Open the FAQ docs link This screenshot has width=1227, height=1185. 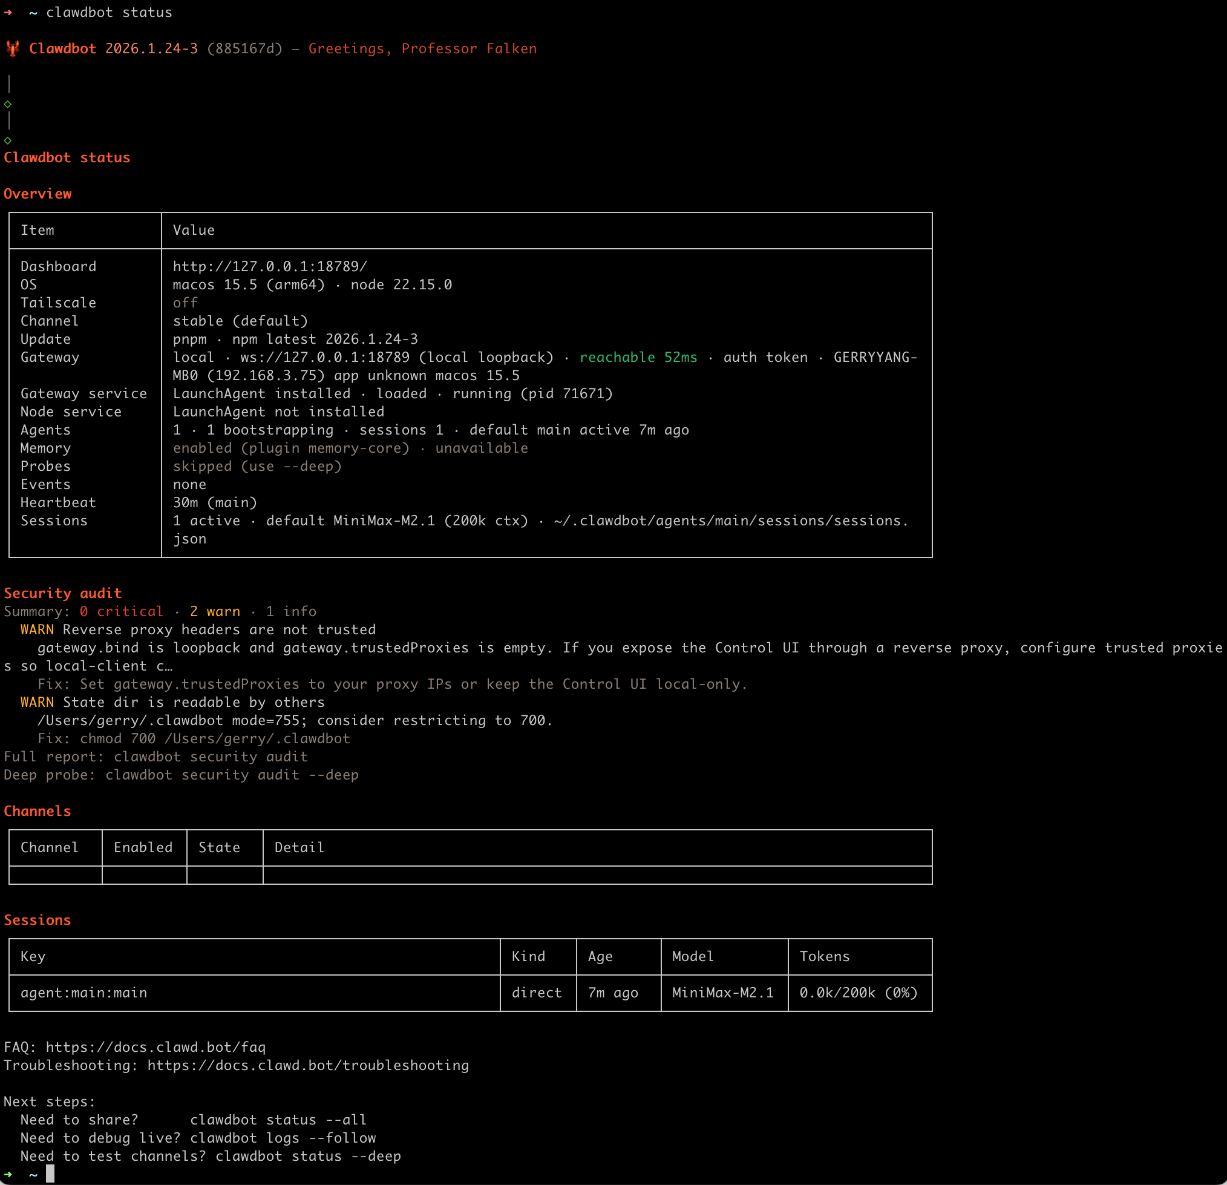pos(155,1046)
